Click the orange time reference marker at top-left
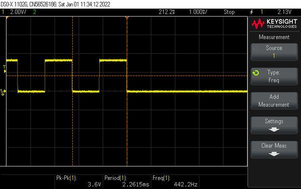 pos(8,18)
